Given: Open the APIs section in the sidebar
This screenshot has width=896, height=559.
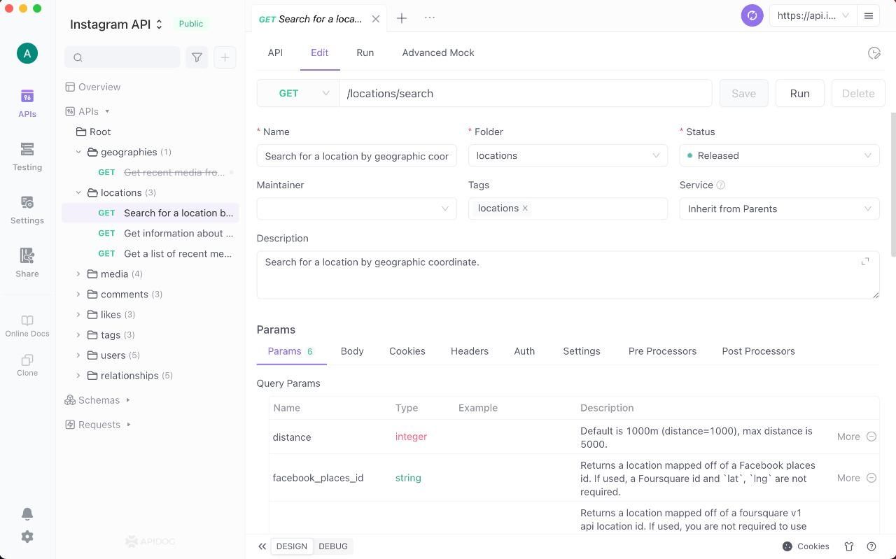Looking at the screenshot, I should (27, 103).
